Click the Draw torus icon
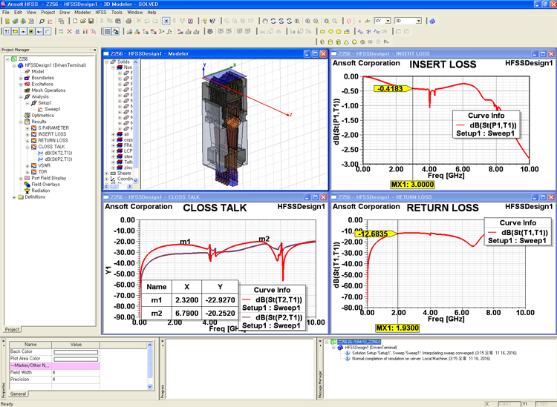The image size is (557, 407). (362, 42)
